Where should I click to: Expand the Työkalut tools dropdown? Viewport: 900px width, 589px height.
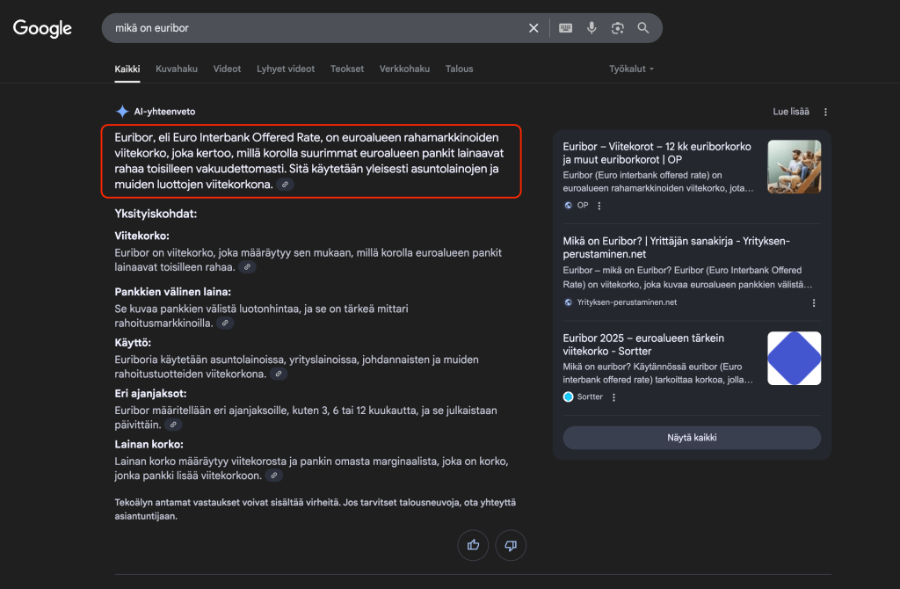tap(631, 69)
